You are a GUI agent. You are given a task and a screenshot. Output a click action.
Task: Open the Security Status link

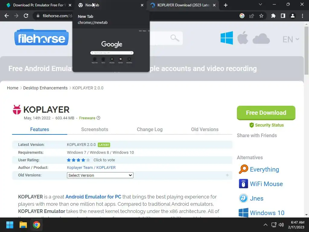click(266, 125)
